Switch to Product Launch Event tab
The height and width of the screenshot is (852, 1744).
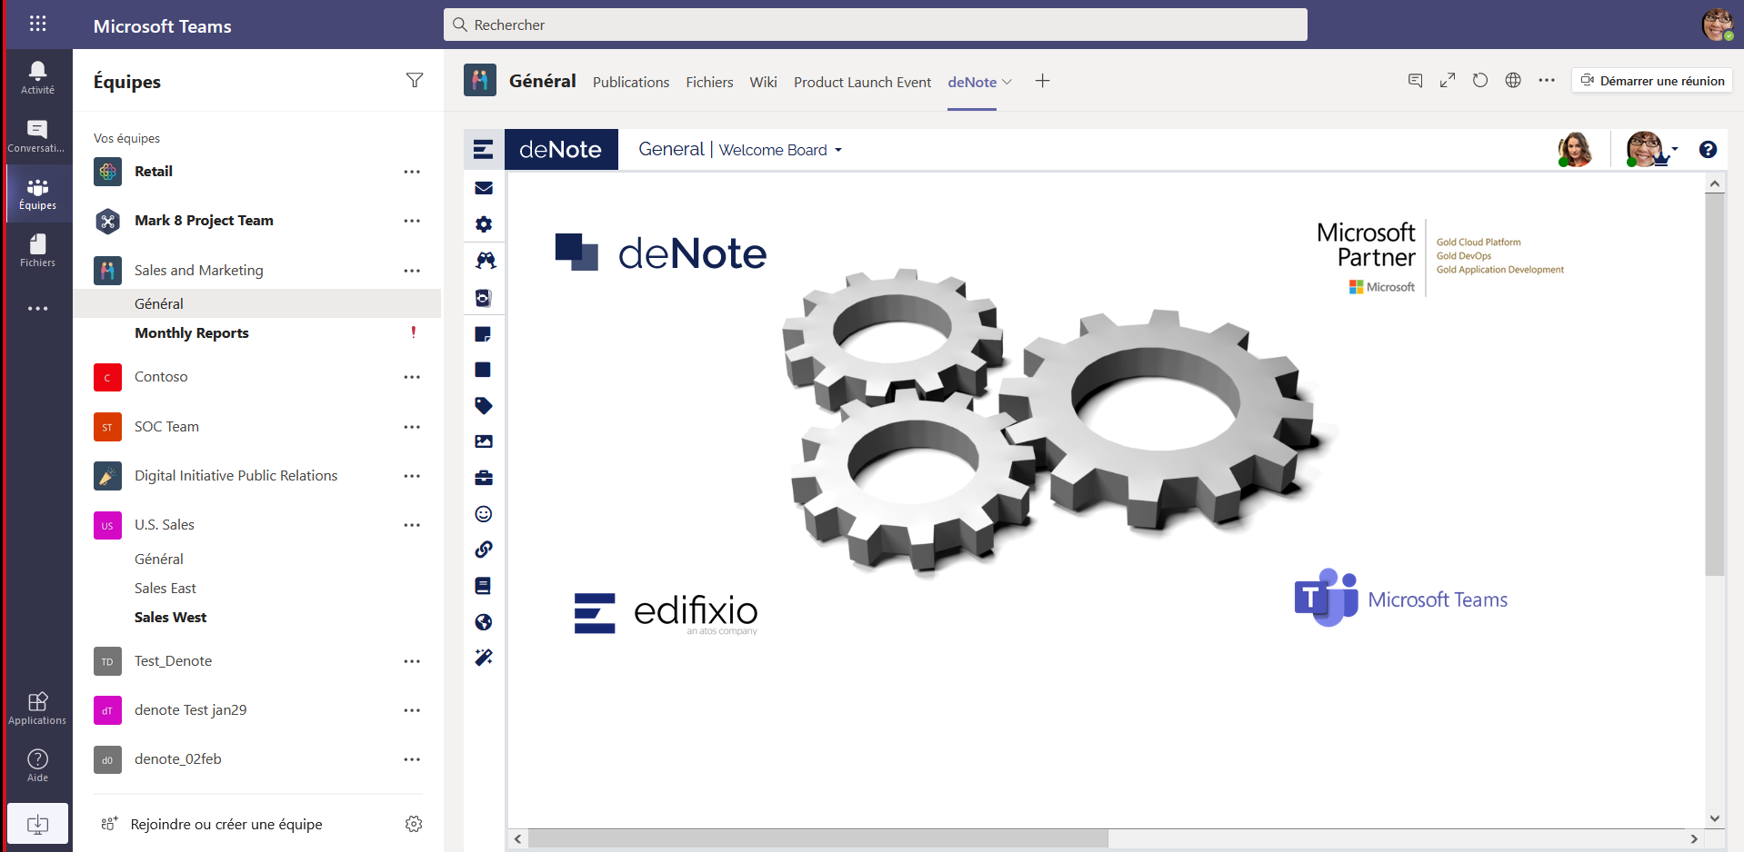pos(862,82)
